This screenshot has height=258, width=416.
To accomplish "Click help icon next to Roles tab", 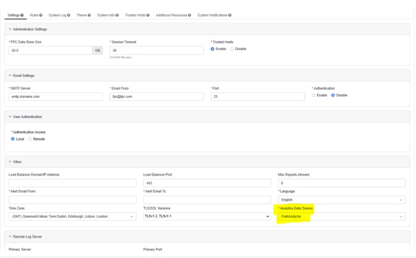I will 41,15.
